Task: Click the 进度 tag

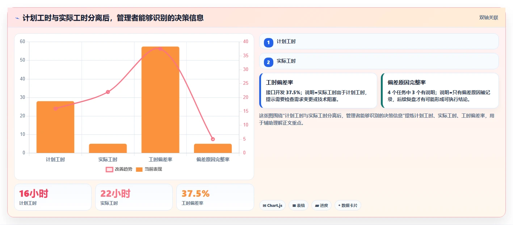Action: pyautogui.click(x=321, y=205)
